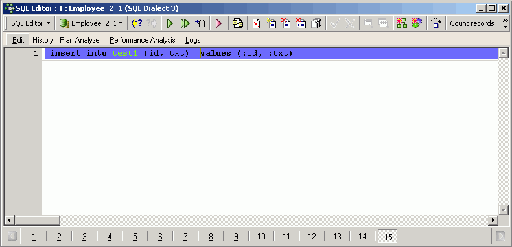Select query page 5
The width and height of the screenshot is (512, 247).
point(135,237)
